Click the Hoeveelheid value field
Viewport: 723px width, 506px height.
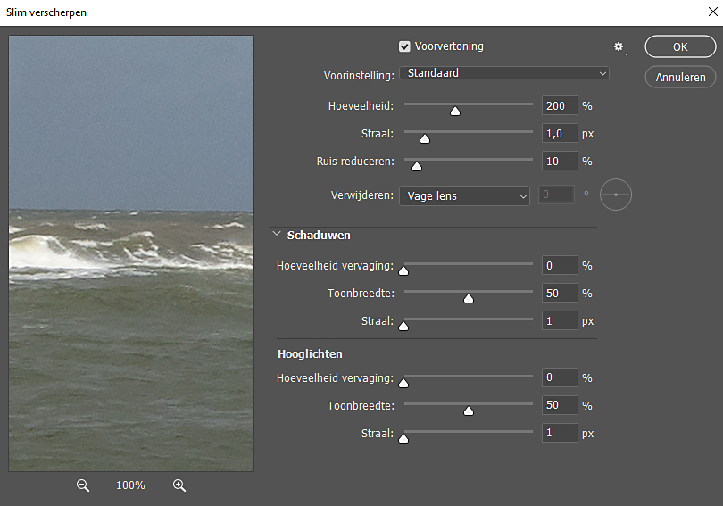point(560,106)
